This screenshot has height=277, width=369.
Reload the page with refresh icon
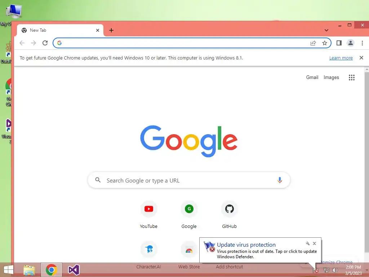pos(45,43)
